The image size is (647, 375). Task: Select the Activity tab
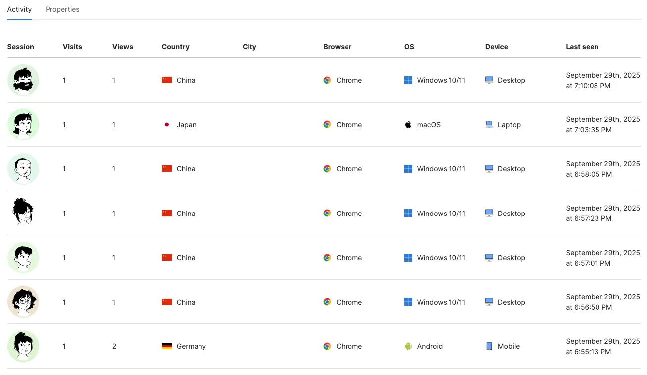[19, 9]
